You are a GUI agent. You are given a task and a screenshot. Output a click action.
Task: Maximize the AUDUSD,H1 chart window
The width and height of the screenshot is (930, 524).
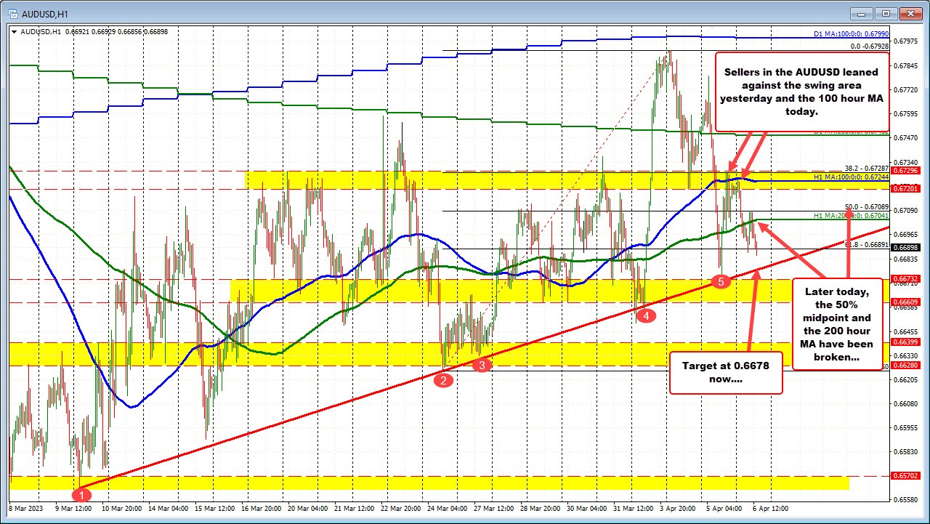[x=886, y=13]
